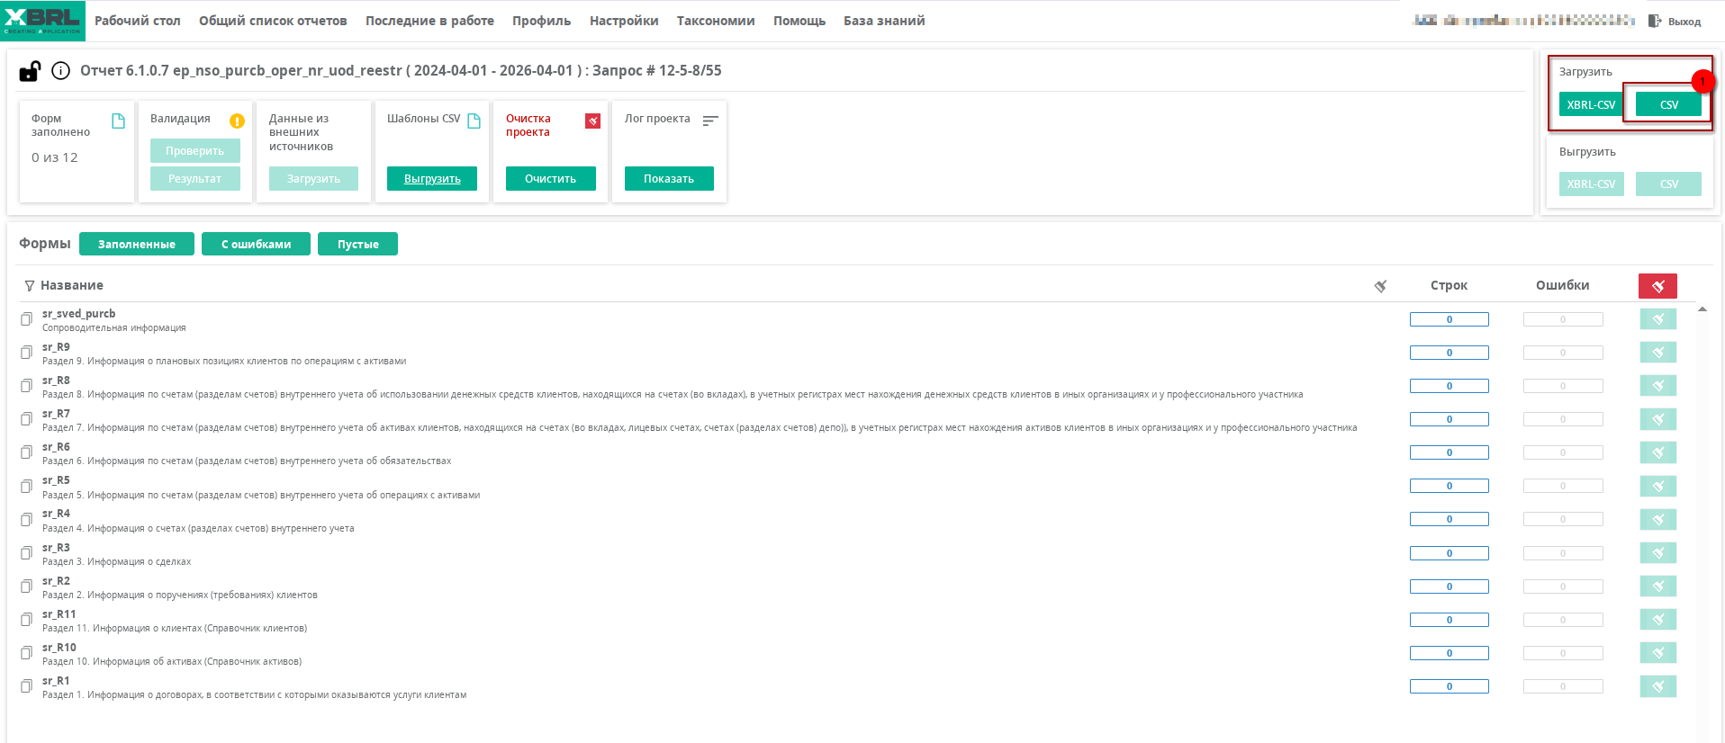Click the document icon in Шаблоны CSV card

(x=474, y=121)
